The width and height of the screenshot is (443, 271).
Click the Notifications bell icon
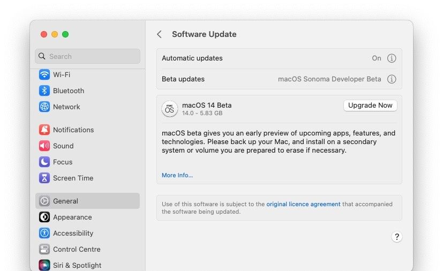point(44,130)
